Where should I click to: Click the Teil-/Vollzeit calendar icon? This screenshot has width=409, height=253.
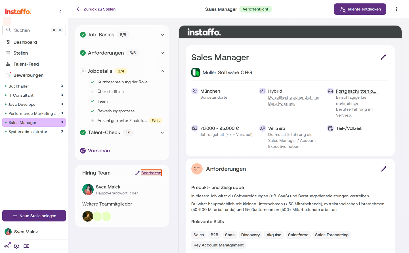pos(330,128)
